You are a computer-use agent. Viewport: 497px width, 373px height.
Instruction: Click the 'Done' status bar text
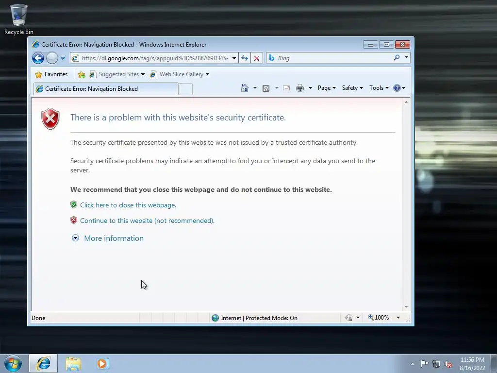click(x=38, y=318)
